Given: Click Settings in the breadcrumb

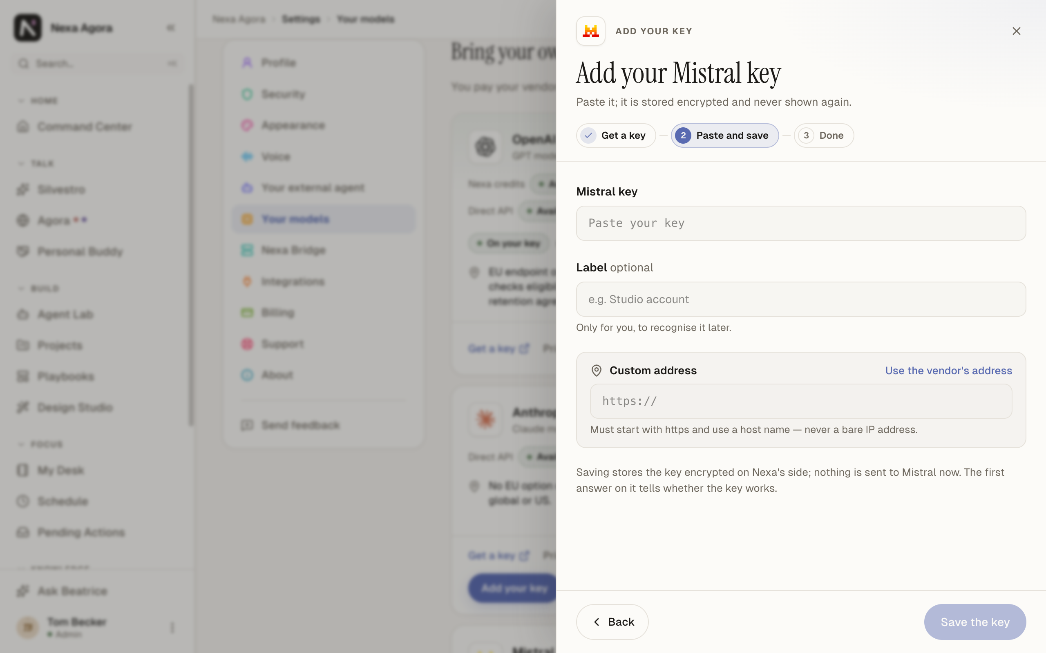Looking at the screenshot, I should 301,19.
